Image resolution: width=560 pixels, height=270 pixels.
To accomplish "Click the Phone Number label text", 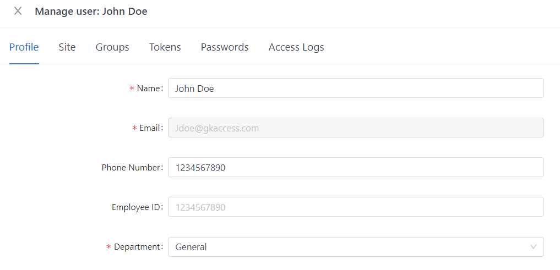I will coord(131,168).
